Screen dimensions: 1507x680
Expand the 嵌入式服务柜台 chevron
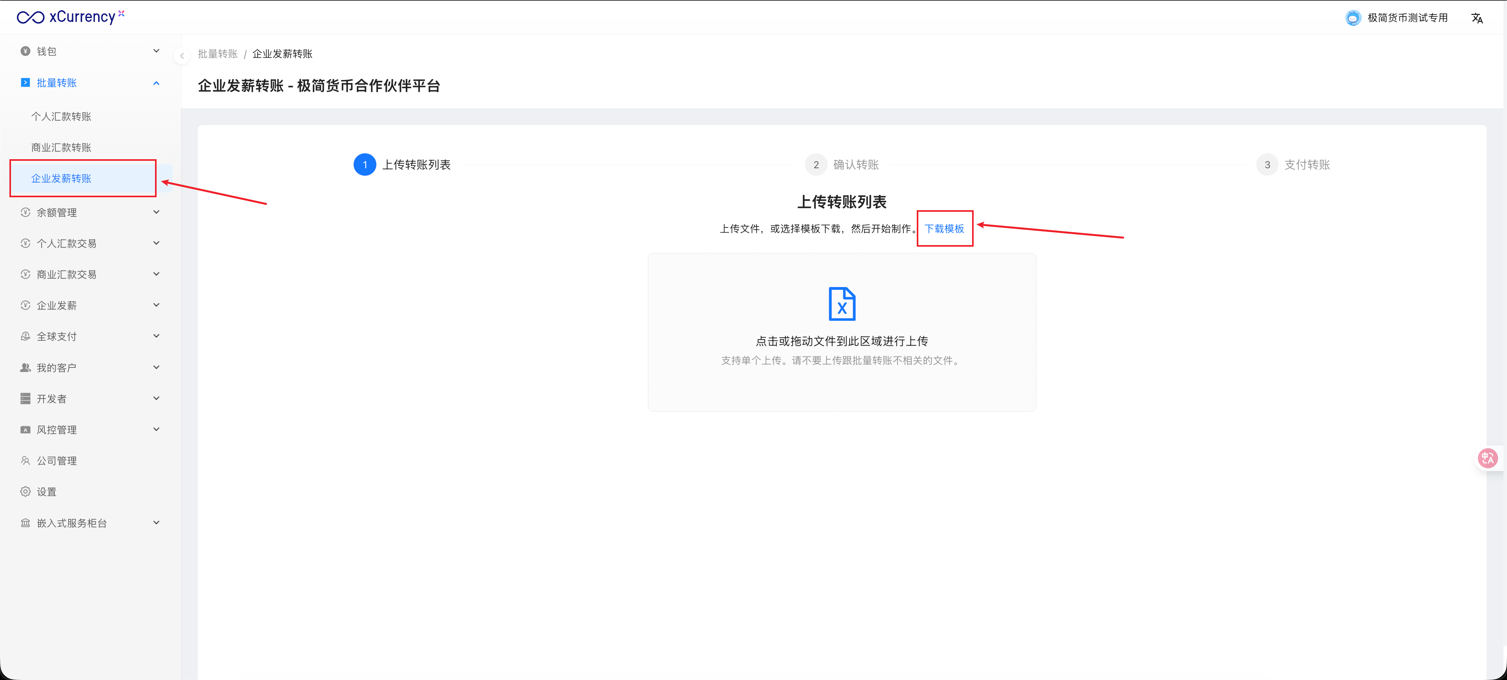[156, 523]
